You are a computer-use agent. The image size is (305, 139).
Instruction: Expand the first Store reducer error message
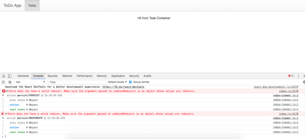click(7, 91)
